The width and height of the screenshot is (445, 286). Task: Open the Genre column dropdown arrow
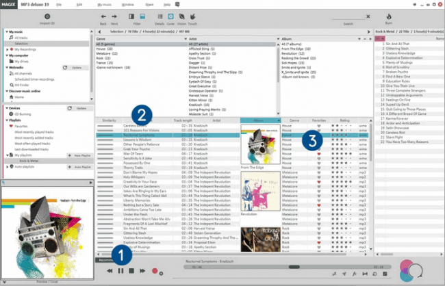pyautogui.click(x=186, y=39)
